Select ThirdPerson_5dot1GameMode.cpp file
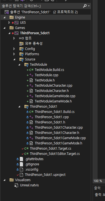This screenshot has height=201, width=105. coord(60,138)
